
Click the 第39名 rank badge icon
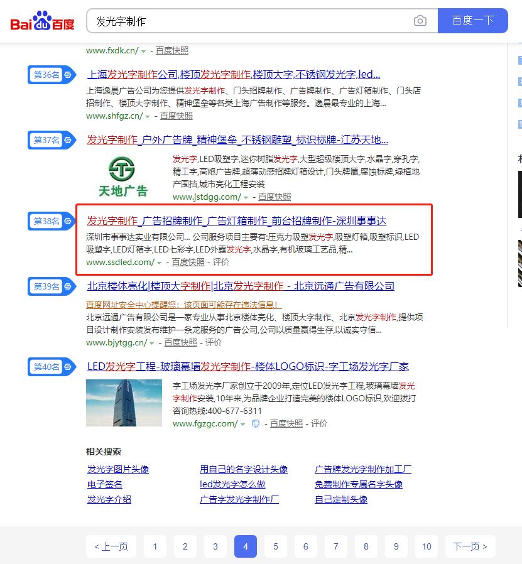[x=52, y=286]
